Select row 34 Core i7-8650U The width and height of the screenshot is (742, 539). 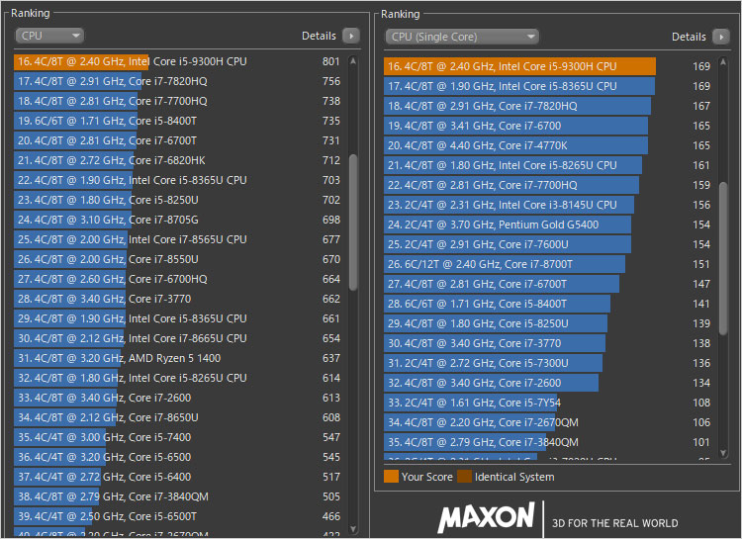178,418
